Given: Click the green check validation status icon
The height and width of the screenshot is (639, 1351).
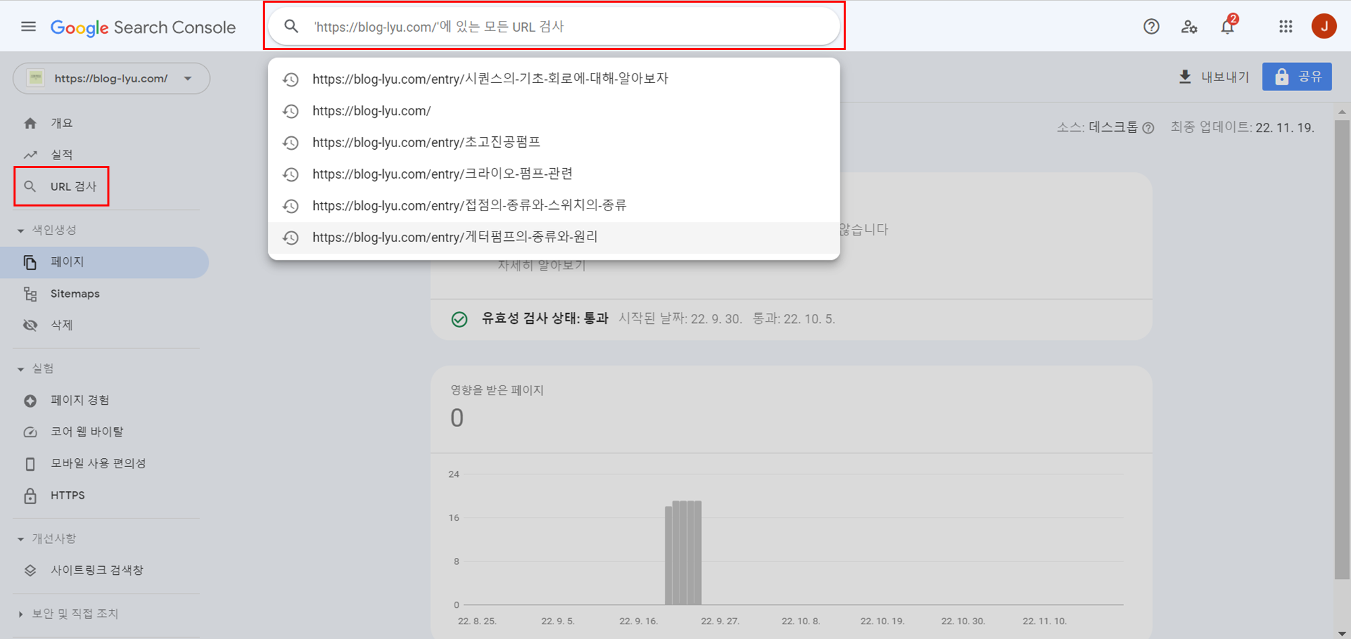Looking at the screenshot, I should 459,319.
